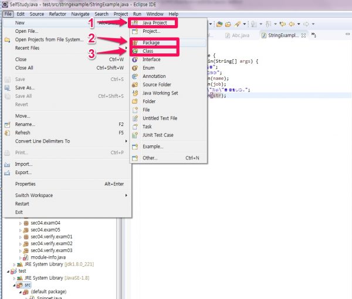The image size is (352, 299).
Task: Click Open Projects from File System
Action: coord(49,39)
